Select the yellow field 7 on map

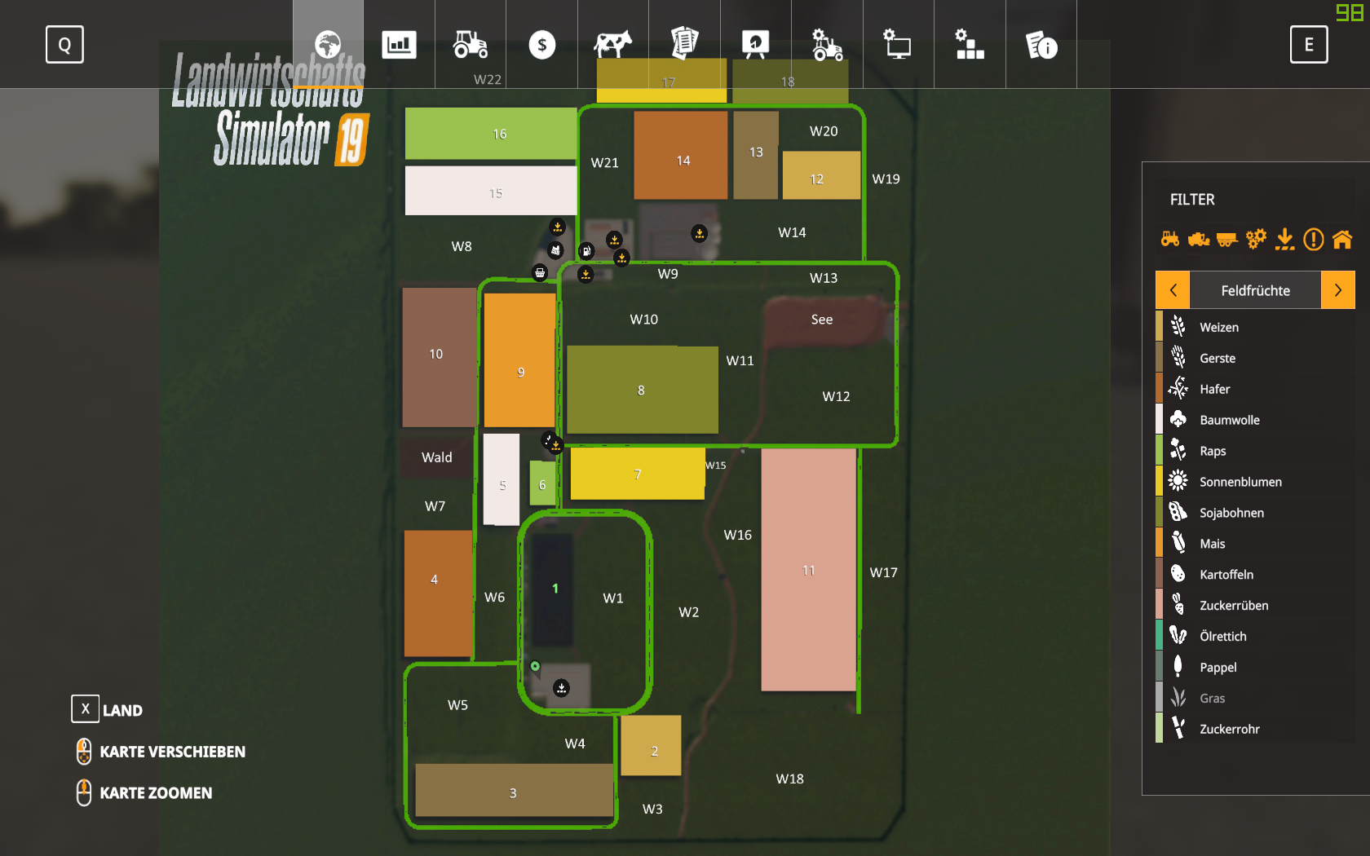638,474
